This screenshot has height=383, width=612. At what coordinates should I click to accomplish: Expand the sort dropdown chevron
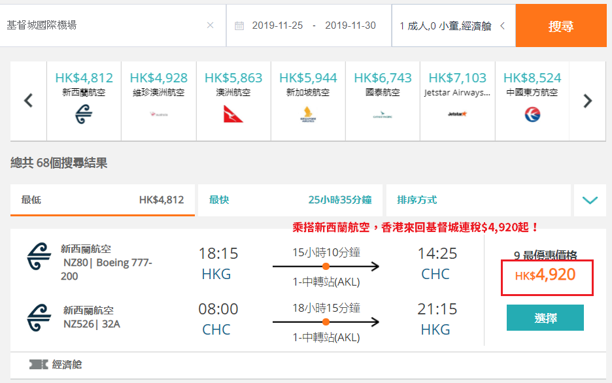590,200
